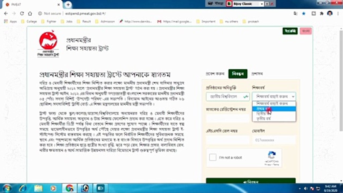Click the mobile number field showing 017
This screenshot has height=193, width=343.
point(274,140)
